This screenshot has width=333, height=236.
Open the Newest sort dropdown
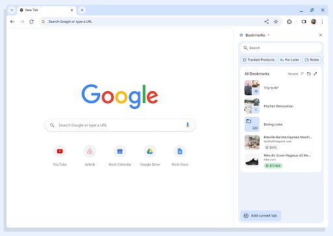pyautogui.click(x=293, y=74)
